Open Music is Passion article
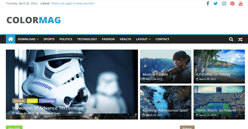Screen dimensions: 248x129 [x=155, y=74]
